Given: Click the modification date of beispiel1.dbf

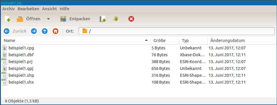Looking at the screenshot, I should click(x=227, y=55).
